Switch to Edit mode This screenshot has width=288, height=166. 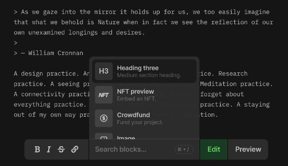point(214,149)
